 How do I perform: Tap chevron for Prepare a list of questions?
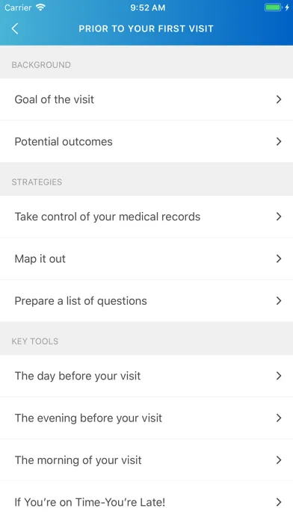click(279, 301)
